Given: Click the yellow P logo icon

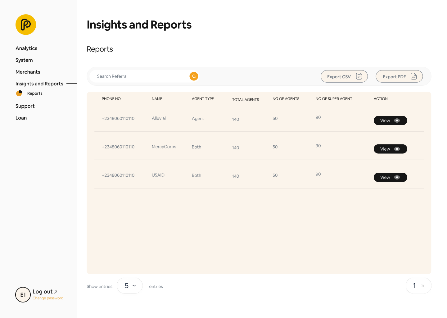Looking at the screenshot, I should [x=26, y=25].
